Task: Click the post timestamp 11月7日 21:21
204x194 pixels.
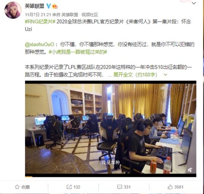Action: [x=38, y=15]
